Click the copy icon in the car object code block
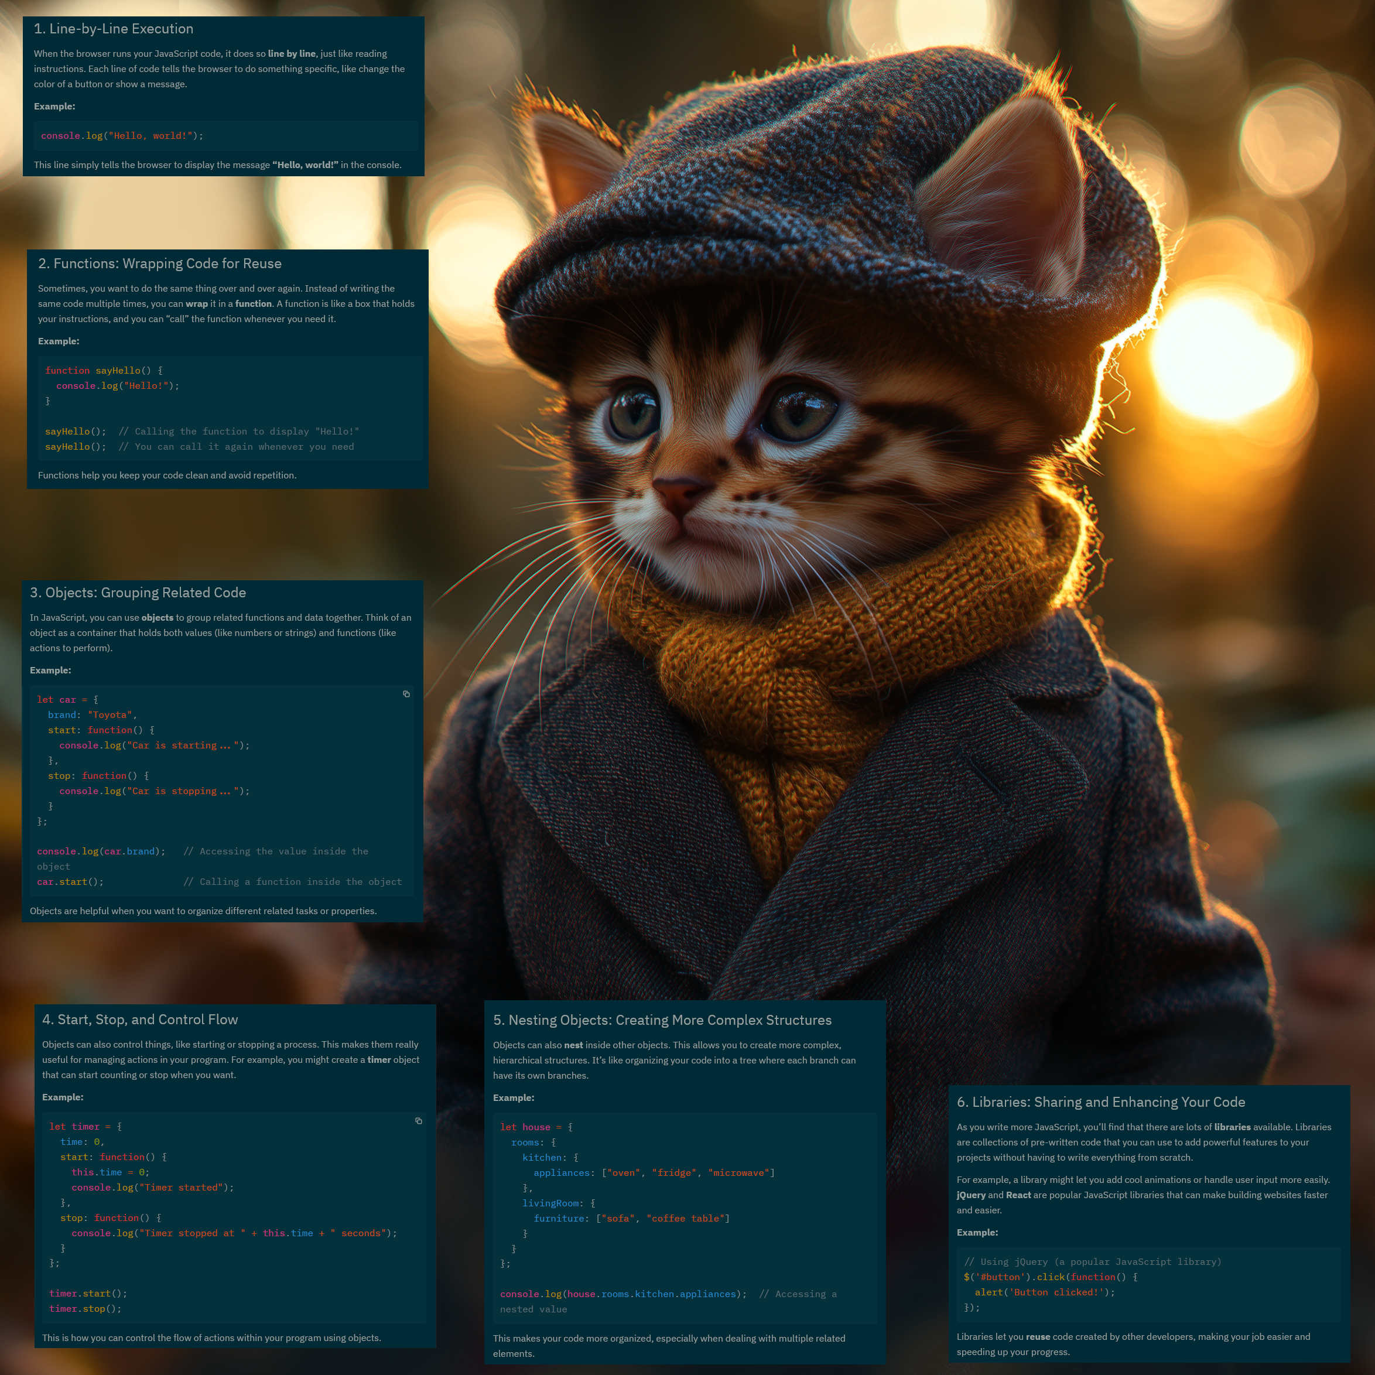The width and height of the screenshot is (1375, 1375). tap(406, 694)
